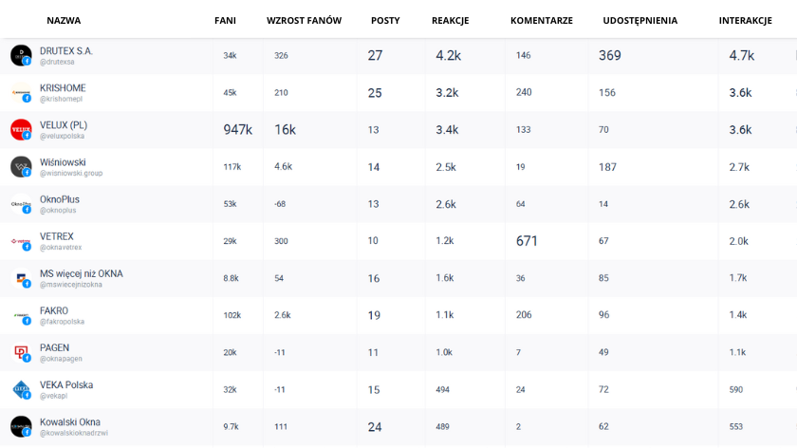Click the MS więcej niż OKNA logo
Image resolution: width=797 pixels, height=448 pixels.
point(21,278)
